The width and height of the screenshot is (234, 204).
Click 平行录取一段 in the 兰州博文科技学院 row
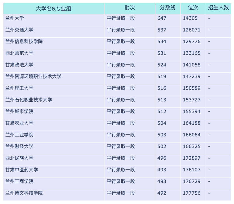pyautogui.click(x=121, y=193)
